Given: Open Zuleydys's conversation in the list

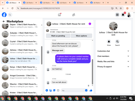Looking at the screenshot, I should (20, 34).
